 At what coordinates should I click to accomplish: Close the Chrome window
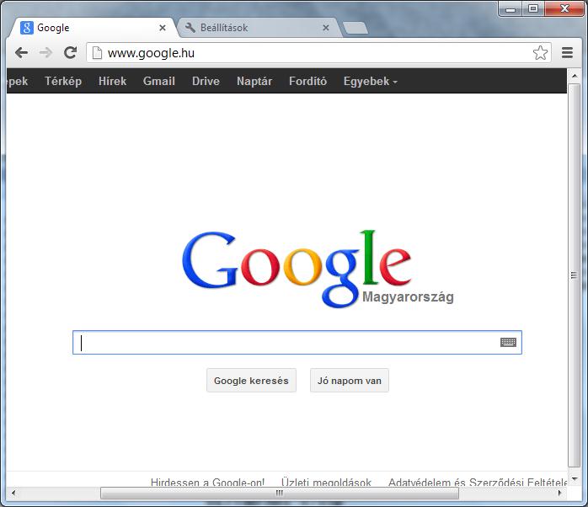click(564, 9)
